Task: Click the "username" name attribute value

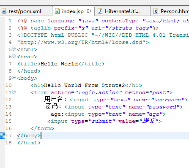Action: pyautogui.click(x=168, y=100)
